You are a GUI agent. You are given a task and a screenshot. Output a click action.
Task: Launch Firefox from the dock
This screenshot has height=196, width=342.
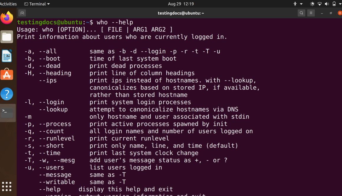7,18
